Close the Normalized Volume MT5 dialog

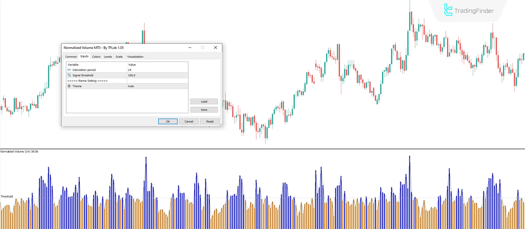[215, 47]
